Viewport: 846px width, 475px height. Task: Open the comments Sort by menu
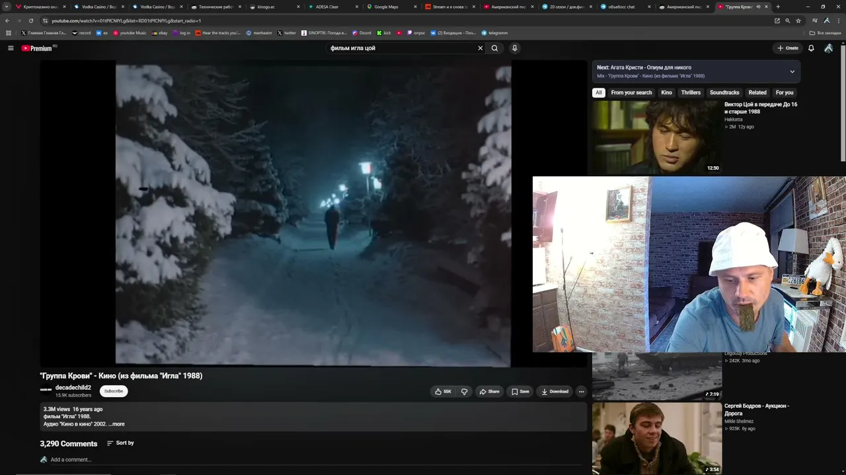coord(120,443)
